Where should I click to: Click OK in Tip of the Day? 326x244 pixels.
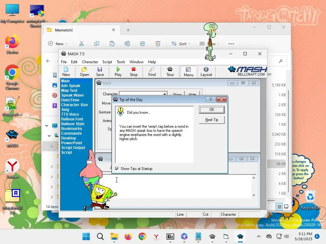pyautogui.click(x=212, y=110)
